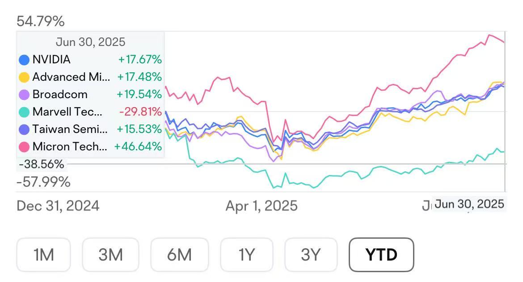Click Broadcom purple legend dot
Viewport: 523px width, 282px height.
coord(24,95)
